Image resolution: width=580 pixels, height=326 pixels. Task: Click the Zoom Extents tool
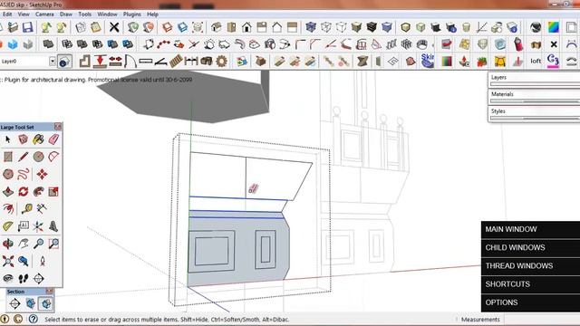coord(8,261)
